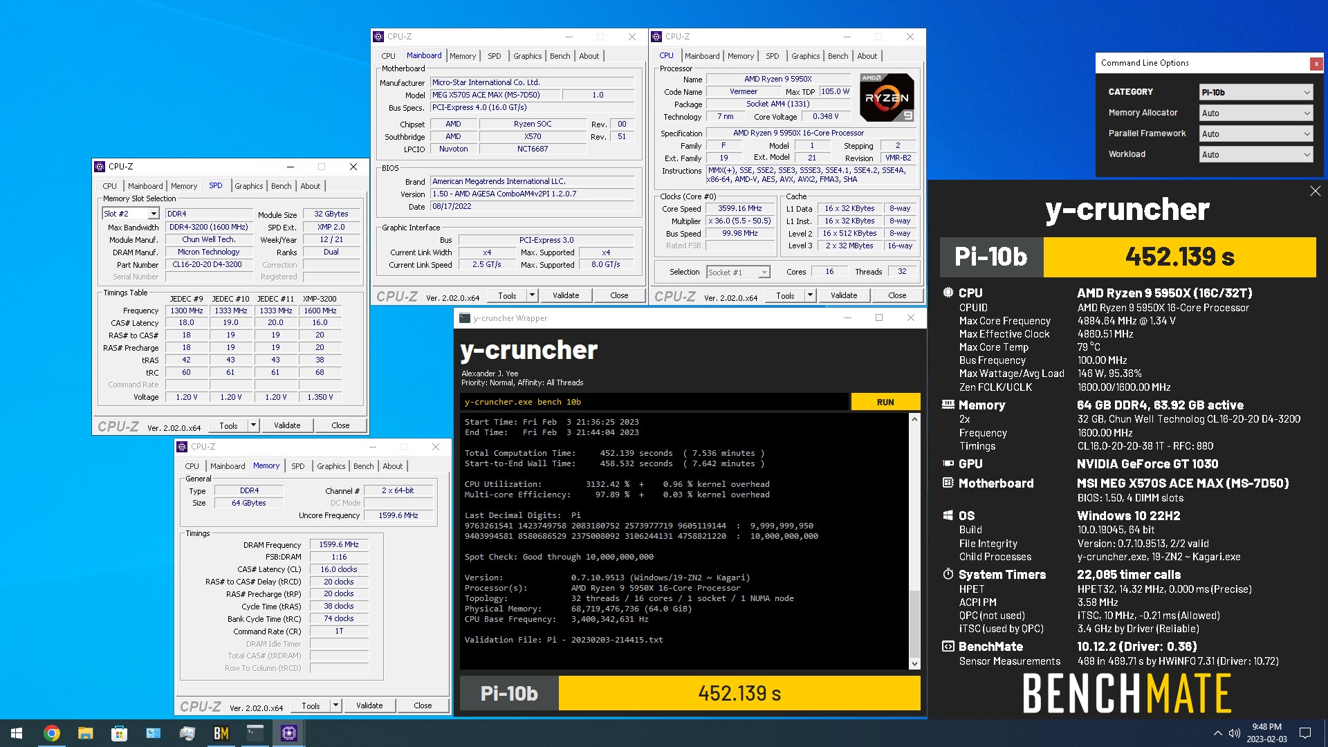This screenshot has width=1328, height=747.
Task: Open the CATEGORY Pi-10b dropdown
Action: (x=1255, y=92)
